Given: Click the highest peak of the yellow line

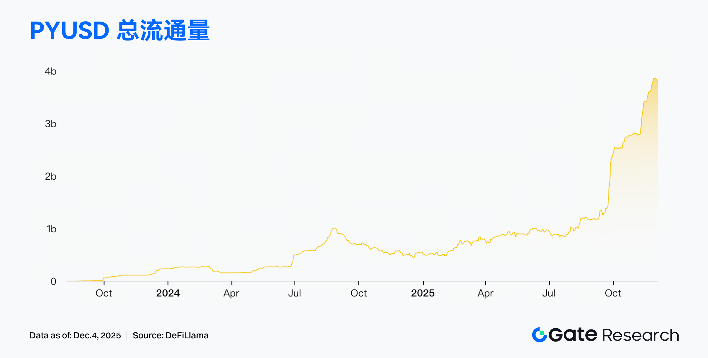Looking at the screenshot, I should tap(655, 79).
